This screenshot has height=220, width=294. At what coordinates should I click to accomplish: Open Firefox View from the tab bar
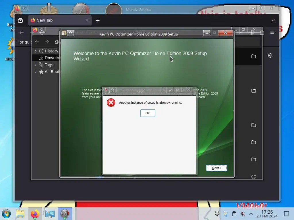click(20, 20)
